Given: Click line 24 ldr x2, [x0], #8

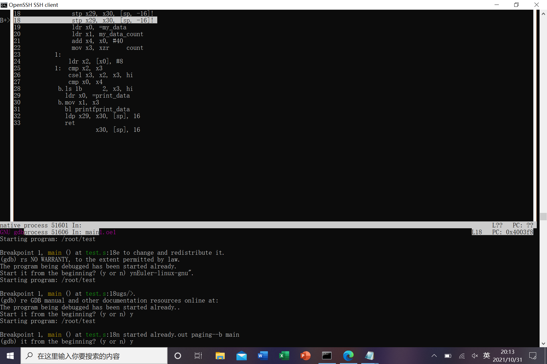Looking at the screenshot, I should [96, 61].
